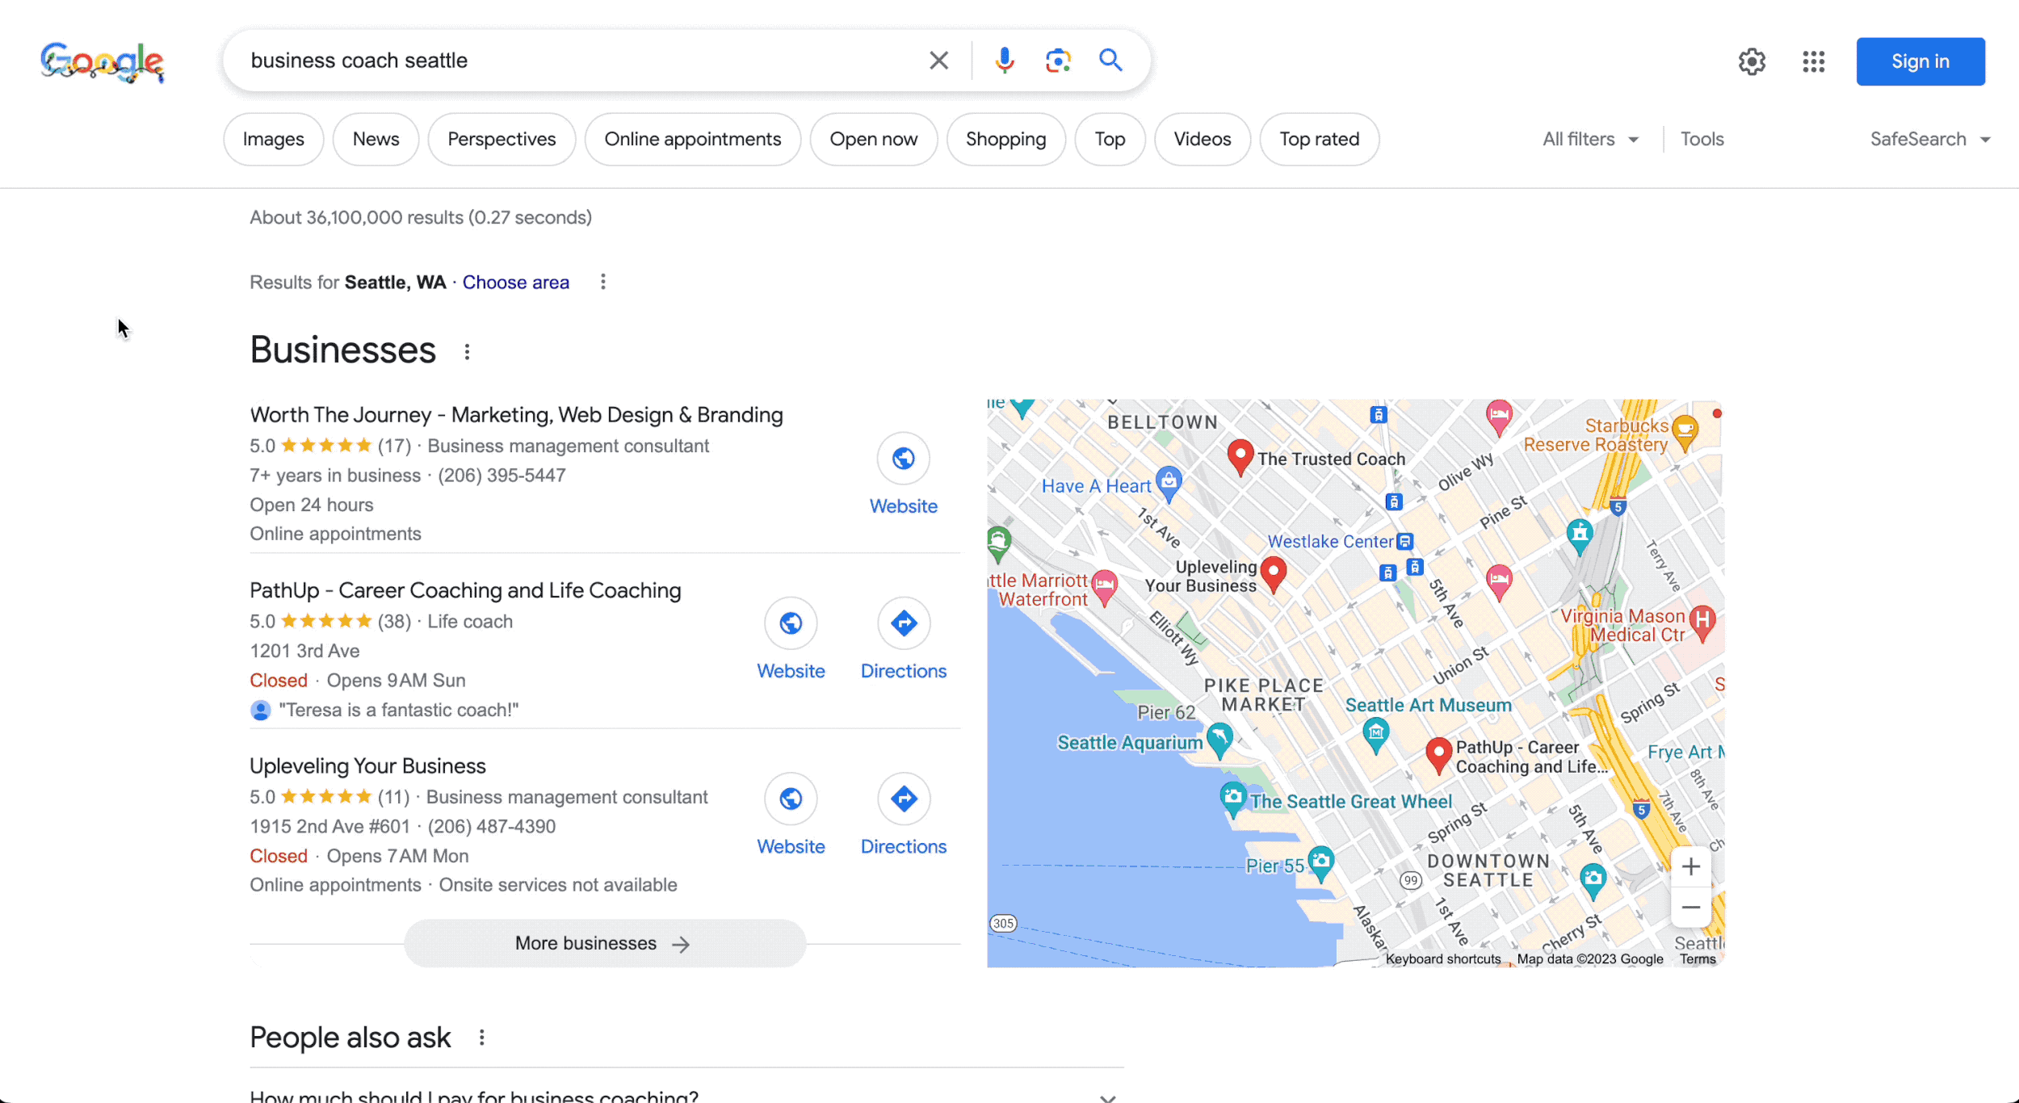Screen dimensions: 2019x1103
Task: Select the Perspectives filter chip
Action: pyautogui.click(x=502, y=139)
